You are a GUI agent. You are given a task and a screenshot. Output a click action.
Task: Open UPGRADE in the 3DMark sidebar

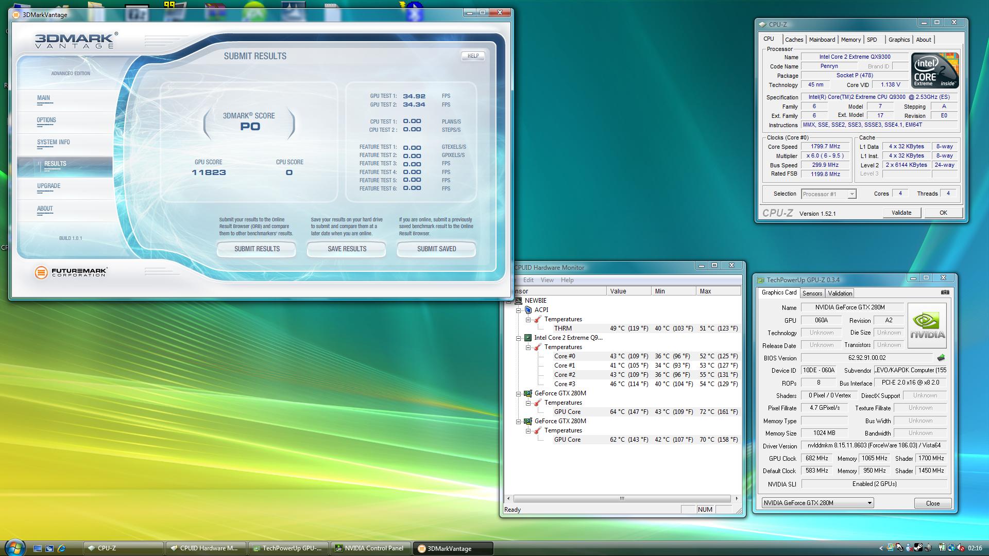[x=65, y=188]
